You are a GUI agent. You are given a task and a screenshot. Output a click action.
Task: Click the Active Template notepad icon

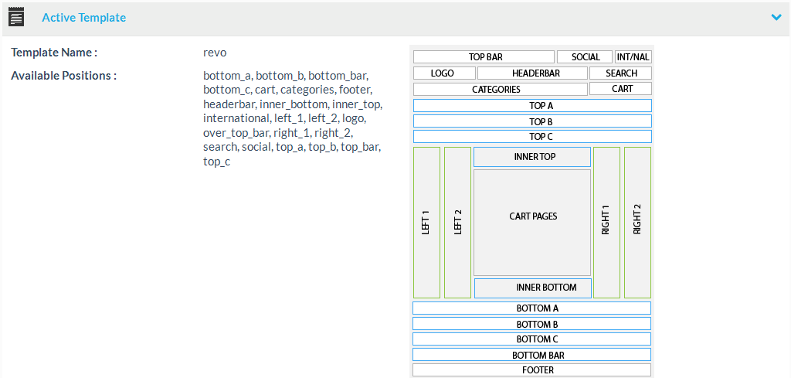[16, 17]
